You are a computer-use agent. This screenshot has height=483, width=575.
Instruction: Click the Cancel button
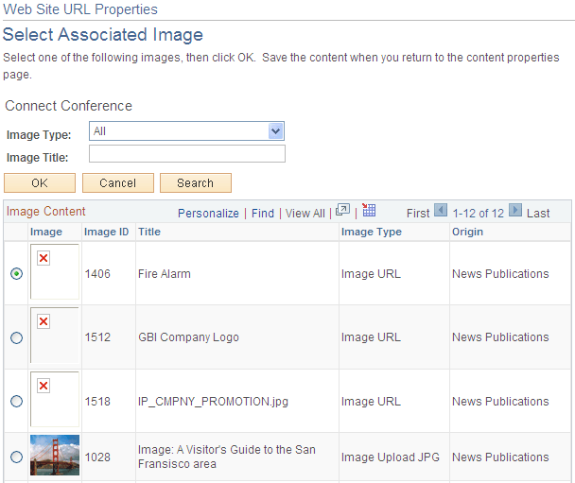pos(117,182)
